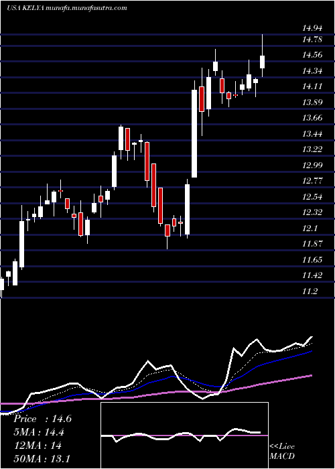Click the 11.65 price axis label
The height and width of the screenshot is (469, 335).
coord(312,260)
